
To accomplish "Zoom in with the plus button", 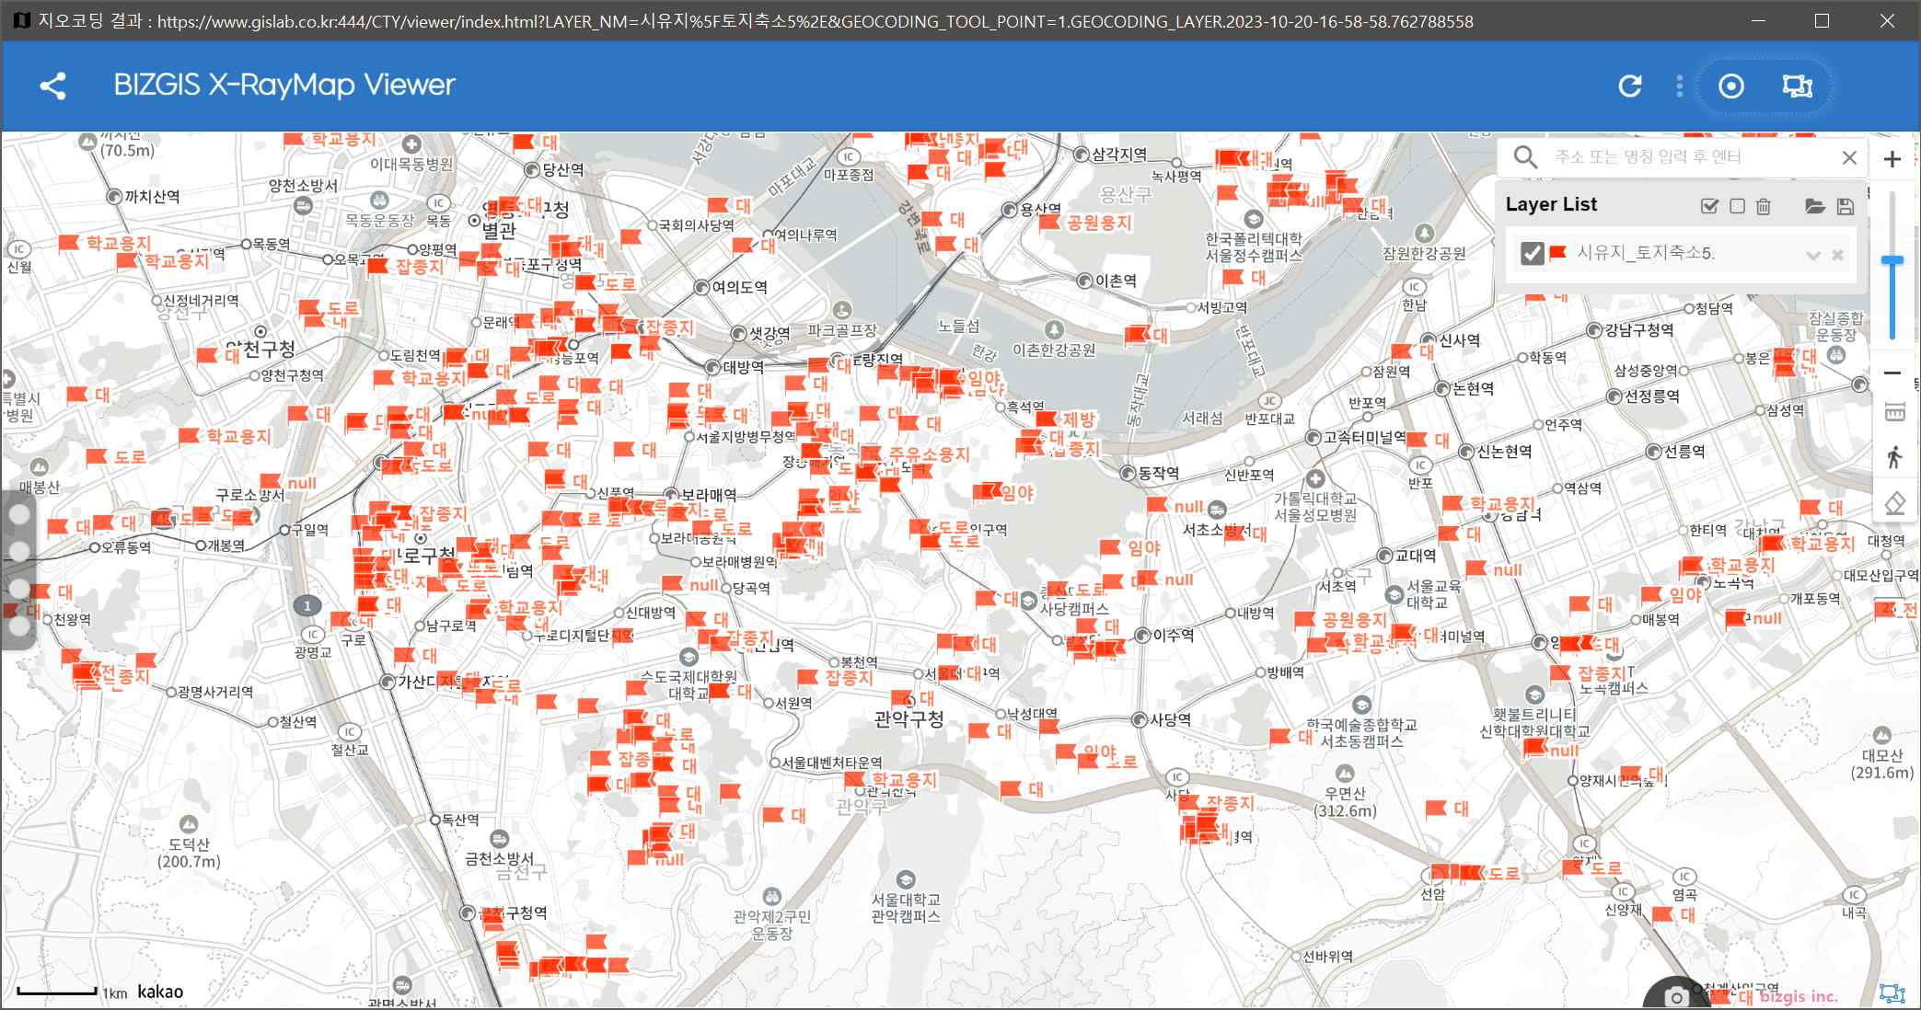I will [x=1892, y=159].
